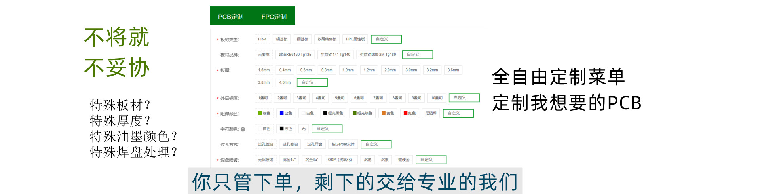Select 生益S1141 Tg140 board brand
Viewport: 760px width, 194px height.
pyautogui.click(x=335, y=55)
